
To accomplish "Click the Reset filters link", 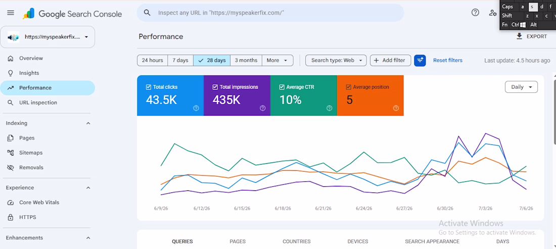I will click(448, 60).
